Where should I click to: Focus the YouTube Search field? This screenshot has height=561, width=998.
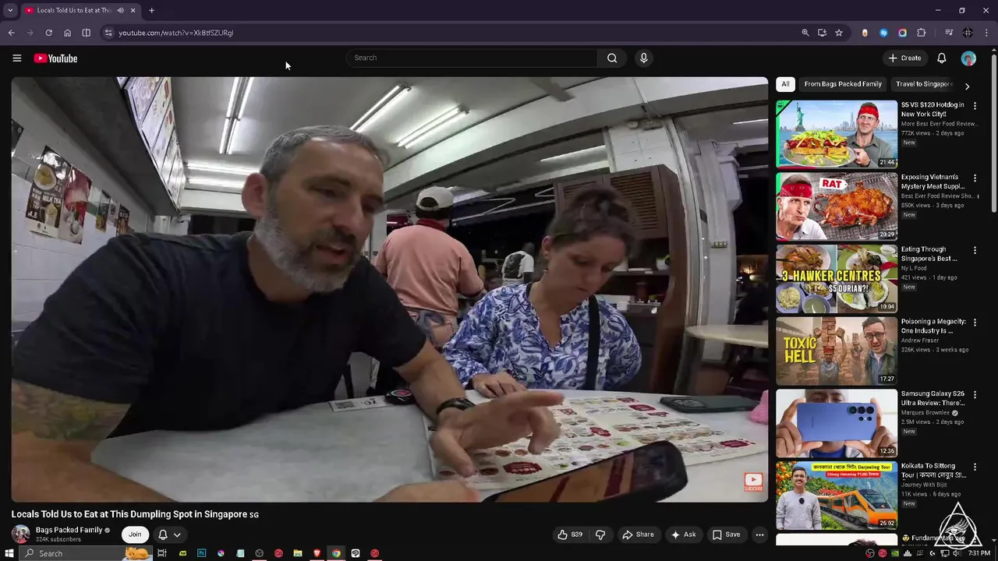(472, 58)
